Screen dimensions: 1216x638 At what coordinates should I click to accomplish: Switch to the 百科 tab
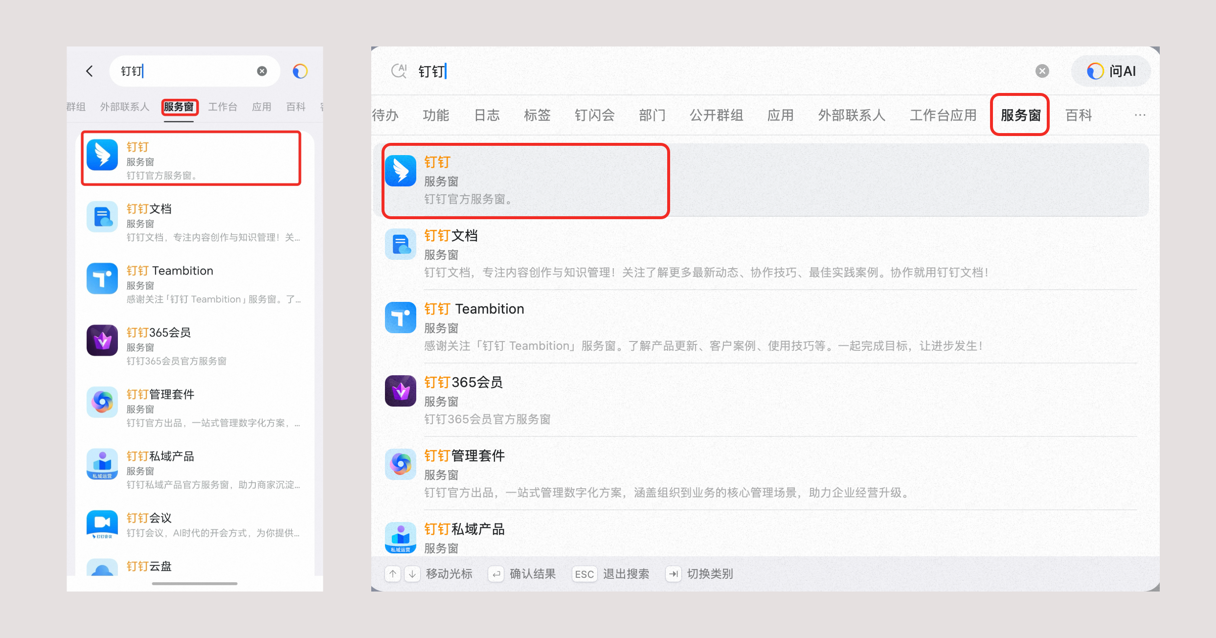(x=1078, y=115)
